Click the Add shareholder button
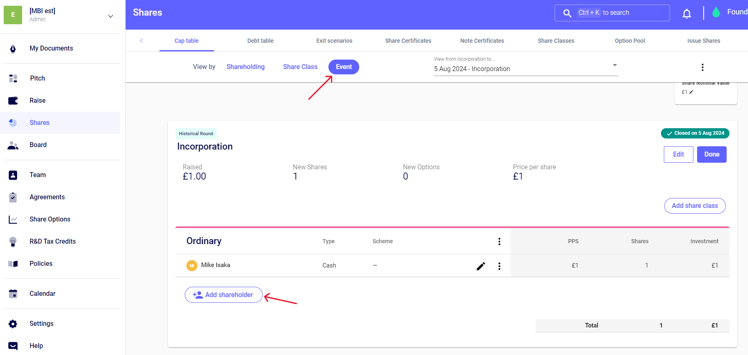This screenshot has height=355, width=748. coord(224,295)
